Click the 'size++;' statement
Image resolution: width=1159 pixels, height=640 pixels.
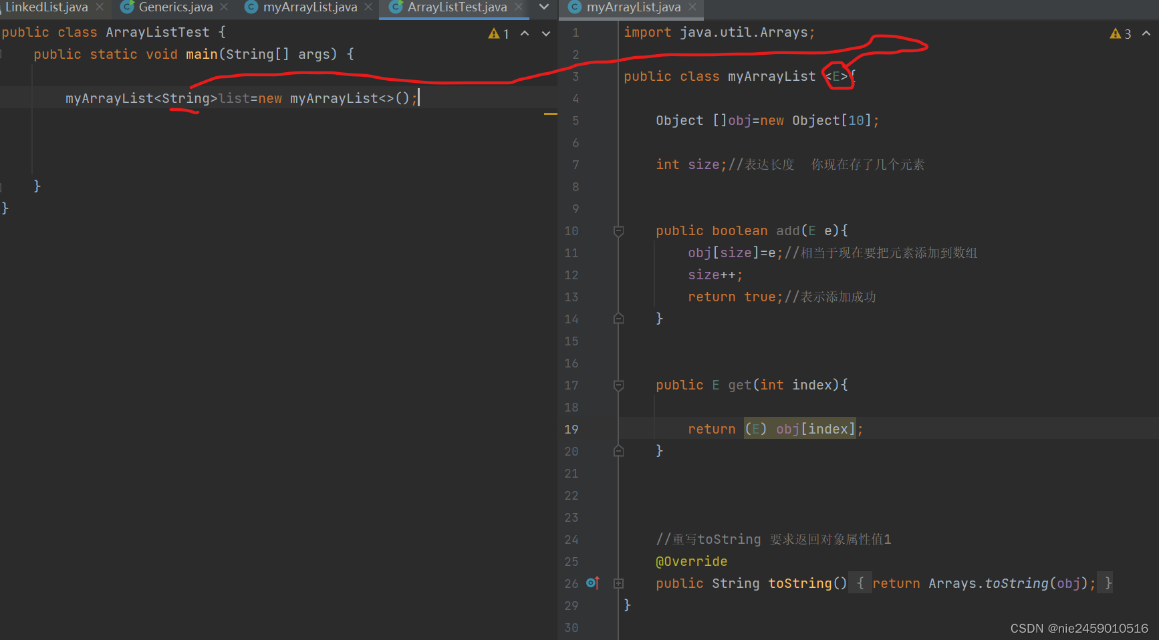715,275
